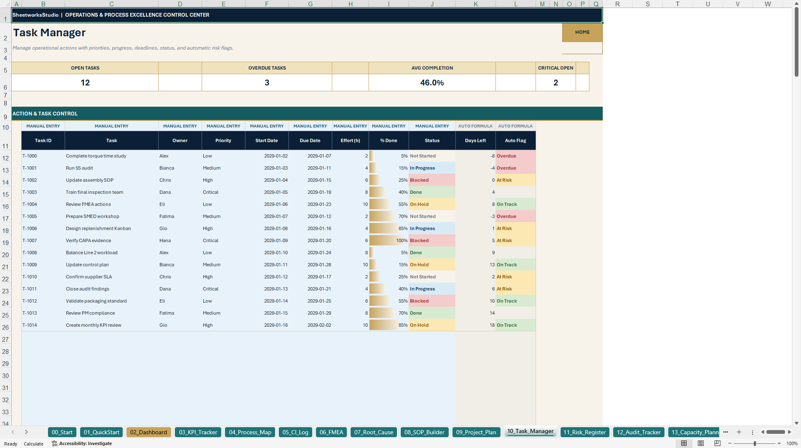Switch to the 02_Dashboard sheet tab

coord(149,432)
